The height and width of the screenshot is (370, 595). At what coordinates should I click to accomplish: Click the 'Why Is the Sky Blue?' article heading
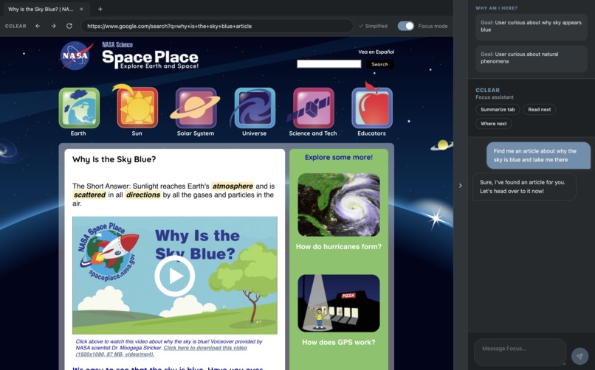pyautogui.click(x=114, y=159)
